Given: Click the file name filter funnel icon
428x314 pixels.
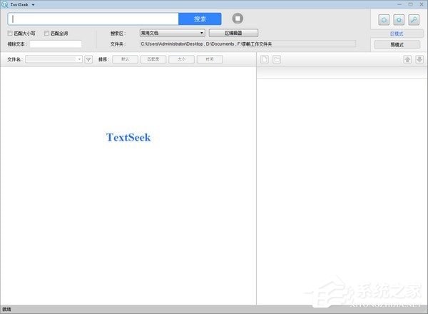Looking at the screenshot, I should pyautogui.click(x=88, y=59).
